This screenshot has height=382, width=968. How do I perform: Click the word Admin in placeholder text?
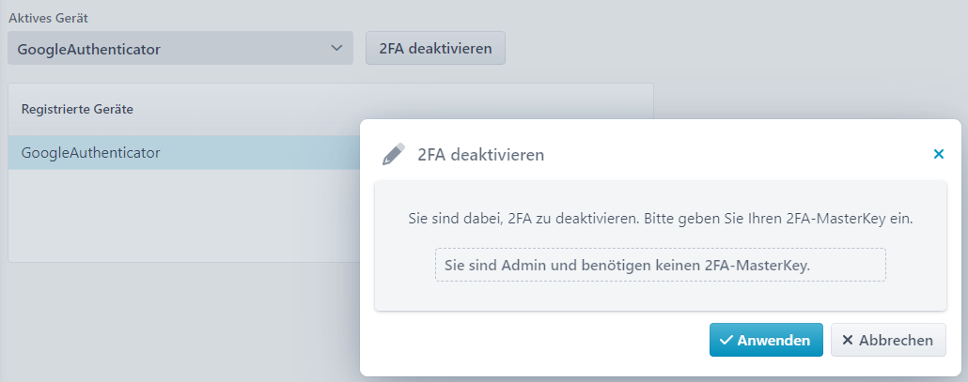pyautogui.click(x=519, y=265)
